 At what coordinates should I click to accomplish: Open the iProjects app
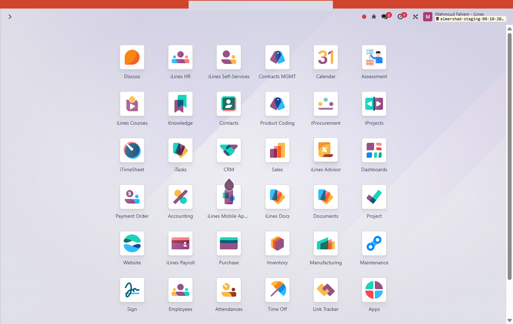(x=374, y=104)
